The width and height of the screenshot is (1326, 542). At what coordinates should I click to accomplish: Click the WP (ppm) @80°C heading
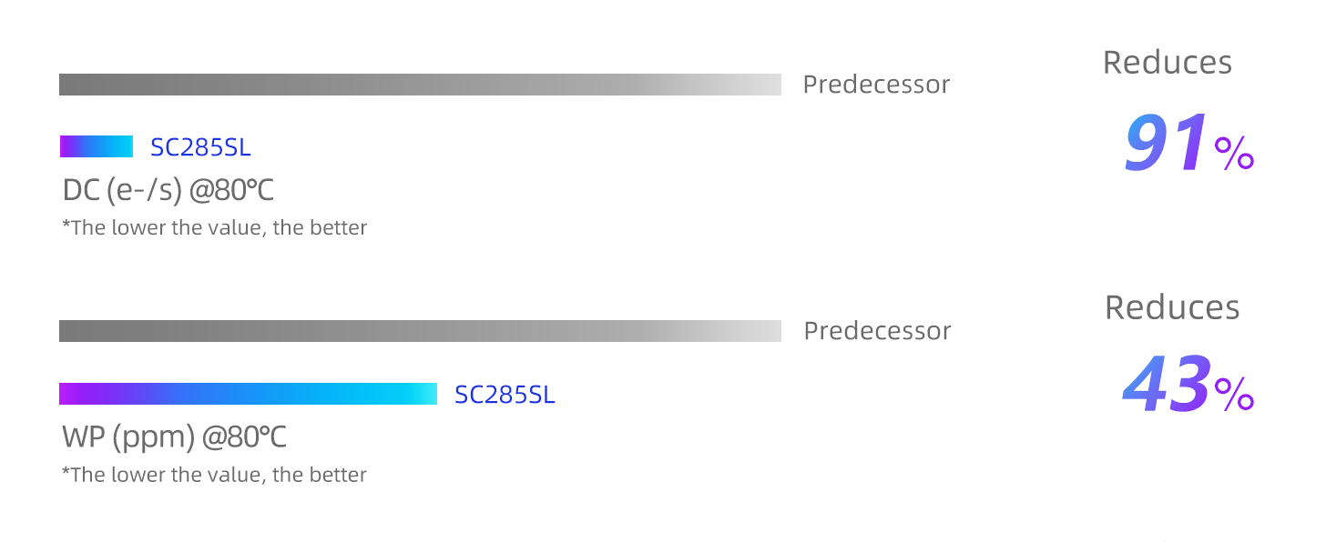174,437
